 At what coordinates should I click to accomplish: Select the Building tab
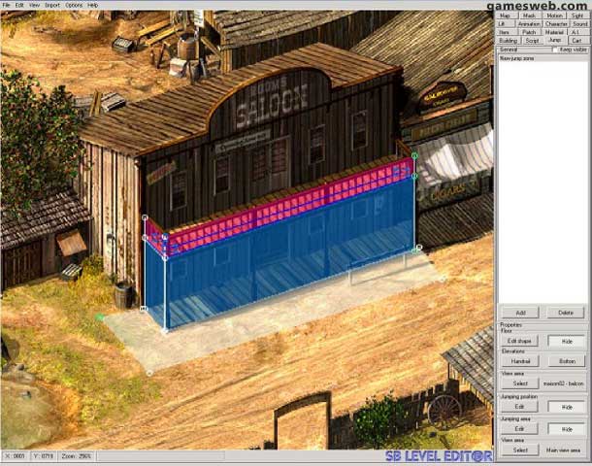[x=508, y=40]
